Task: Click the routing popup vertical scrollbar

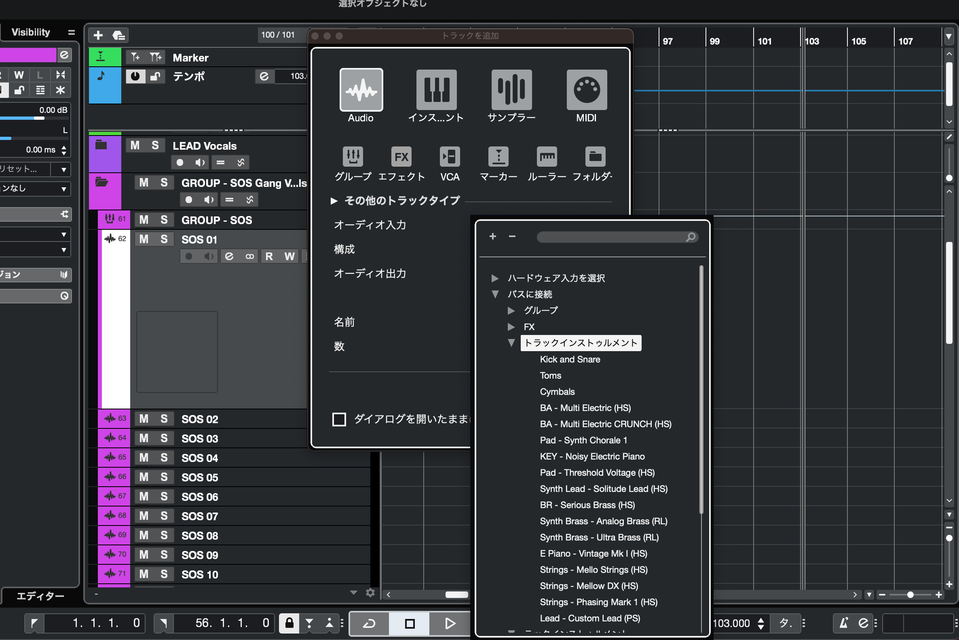Action: [701, 390]
